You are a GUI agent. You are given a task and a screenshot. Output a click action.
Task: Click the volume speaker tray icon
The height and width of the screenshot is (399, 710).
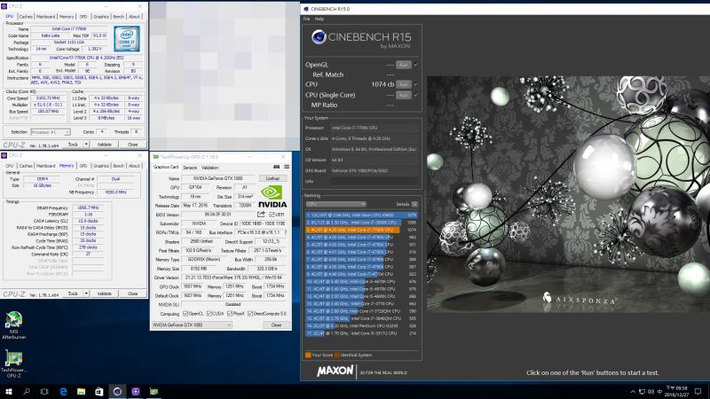click(651, 391)
